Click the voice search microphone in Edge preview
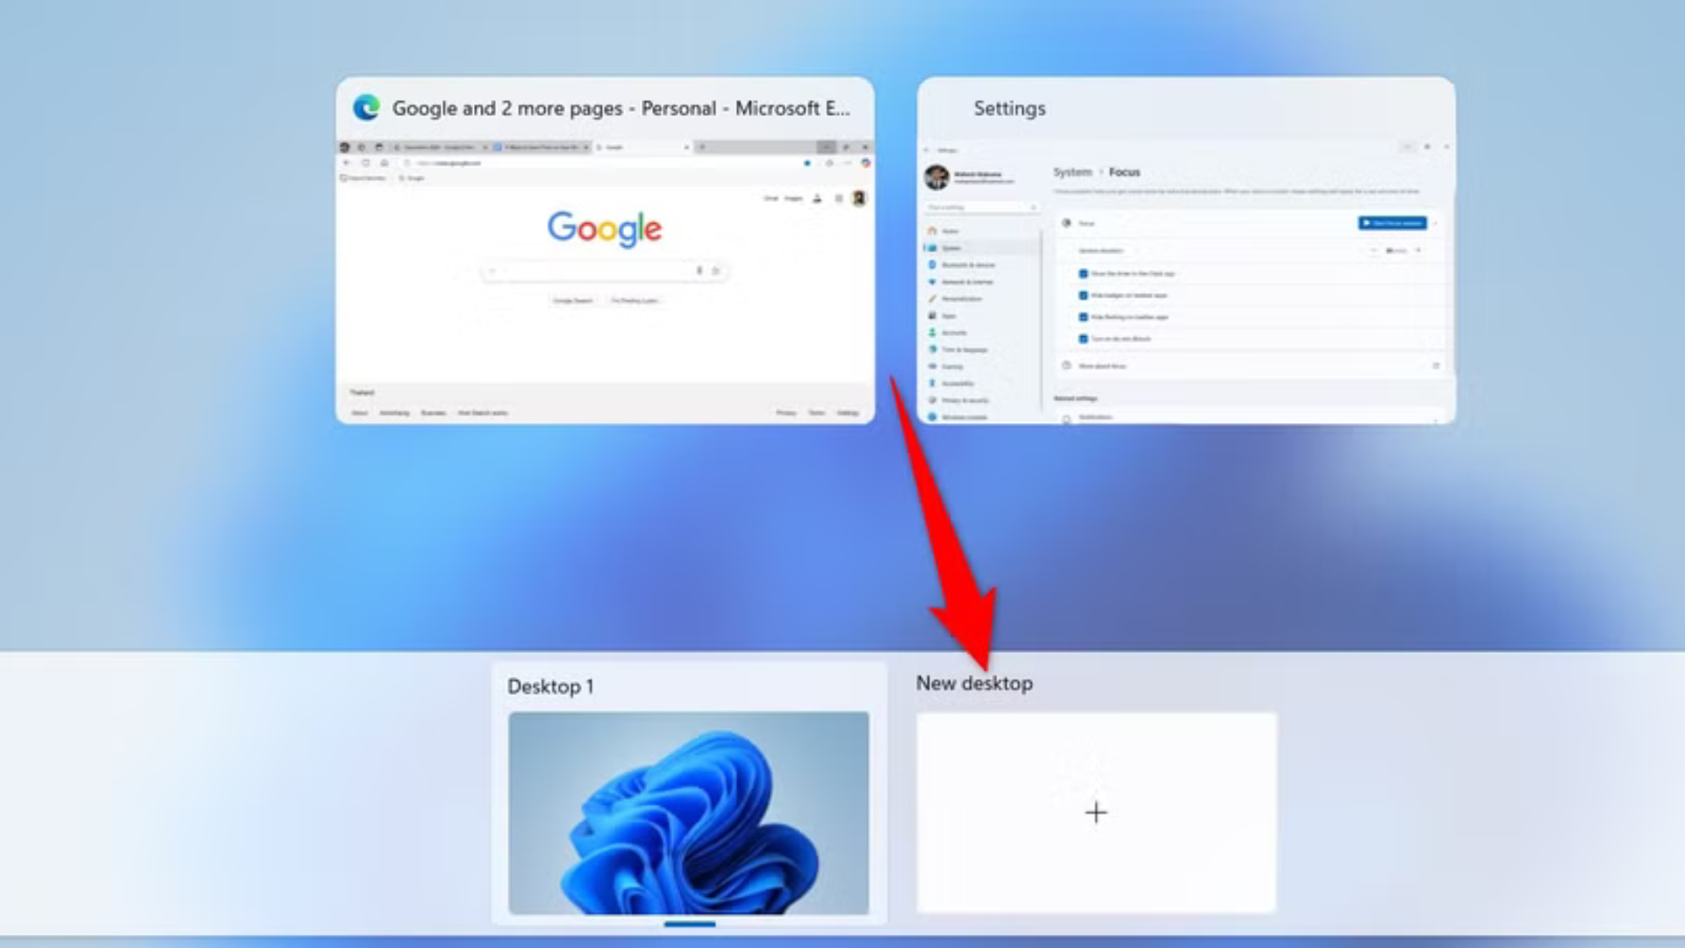This screenshot has width=1685, height=948. (x=699, y=270)
